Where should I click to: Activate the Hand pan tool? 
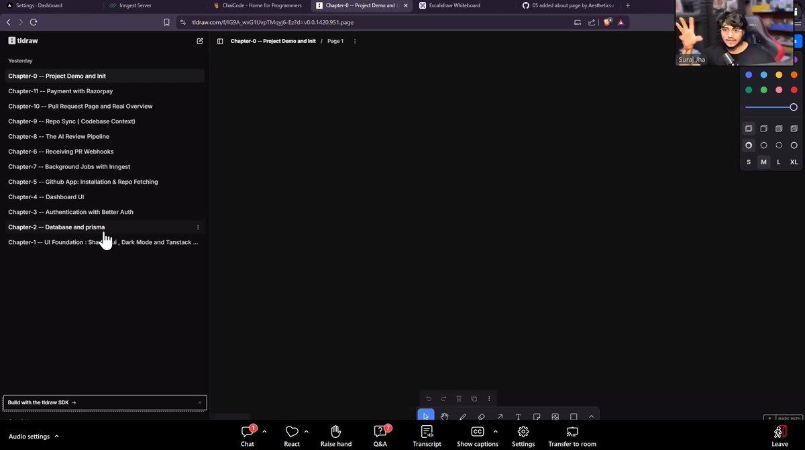coord(444,416)
